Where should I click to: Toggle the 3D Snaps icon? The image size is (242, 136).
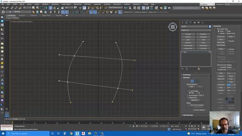(x=89, y=8)
